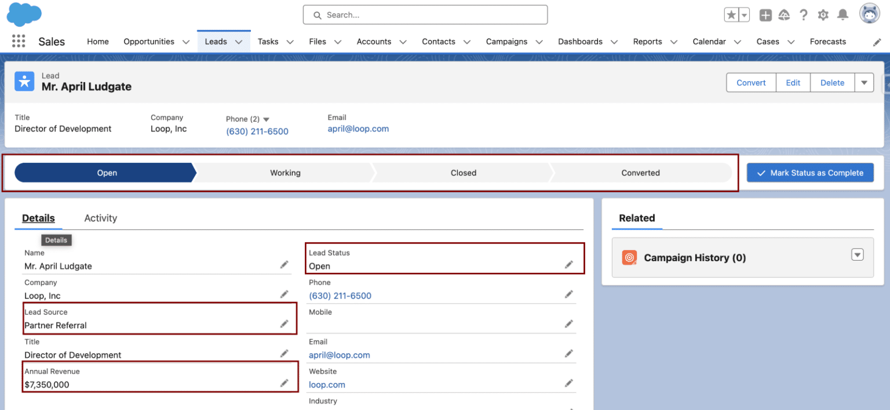Image resolution: width=890 pixels, height=410 pixels.
Task: Open the Campaign History actions dropdown
Action: tap(857, 254)
